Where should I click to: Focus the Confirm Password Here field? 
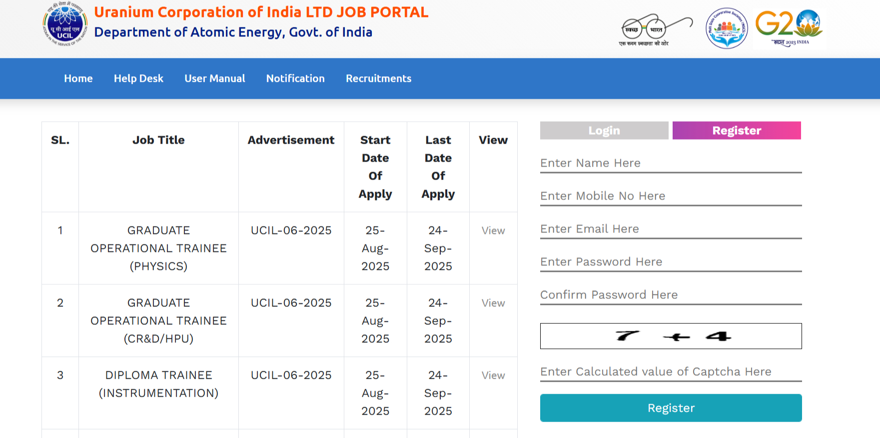click(671, 295)
